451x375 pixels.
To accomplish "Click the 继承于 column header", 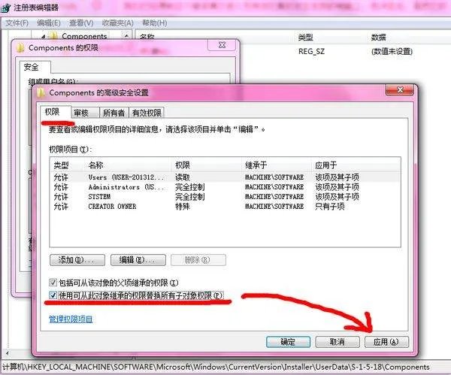I will [277, 165].
